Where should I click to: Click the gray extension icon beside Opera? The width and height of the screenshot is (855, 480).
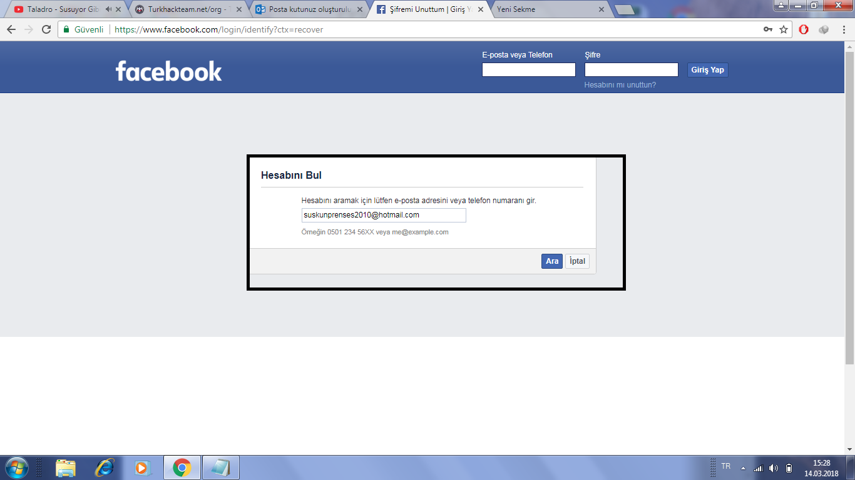(824, 29)
